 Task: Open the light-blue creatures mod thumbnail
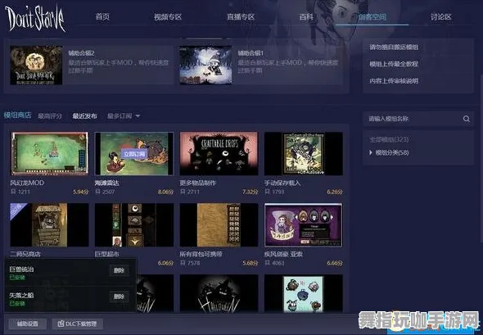click(x=304, y=294)
